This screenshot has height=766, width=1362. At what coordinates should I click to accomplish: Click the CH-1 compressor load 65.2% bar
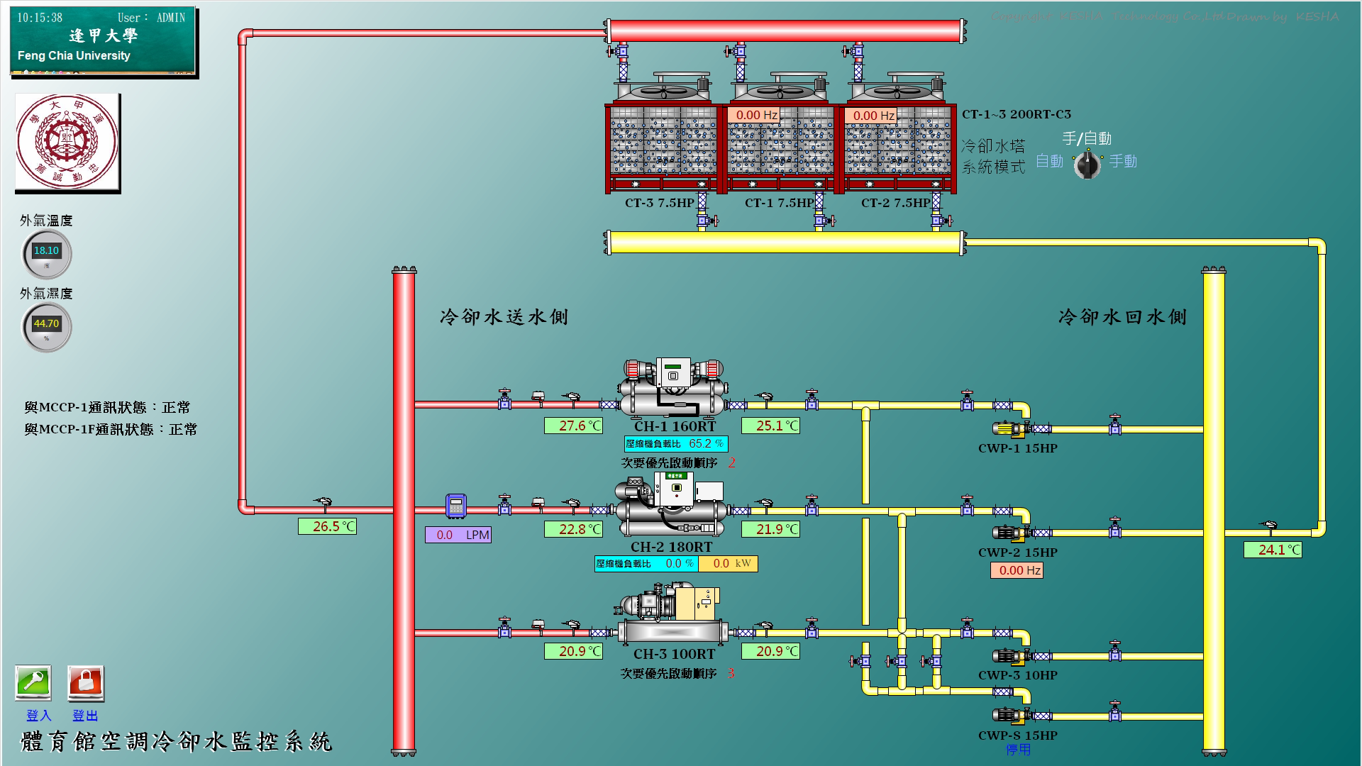pos(676,444)
